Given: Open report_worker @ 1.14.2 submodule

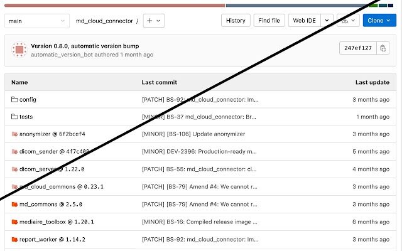Looking at the screenshot, I should [52, 240].
